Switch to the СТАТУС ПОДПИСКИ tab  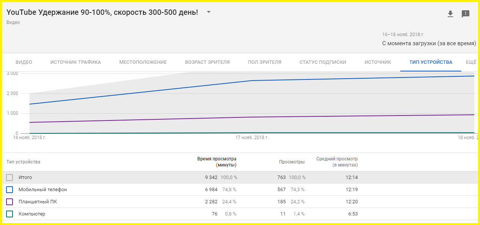coord(323,62)
